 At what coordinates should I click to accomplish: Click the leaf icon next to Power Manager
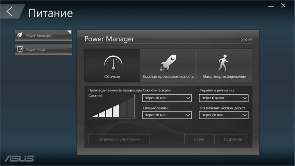click(20, 35)
